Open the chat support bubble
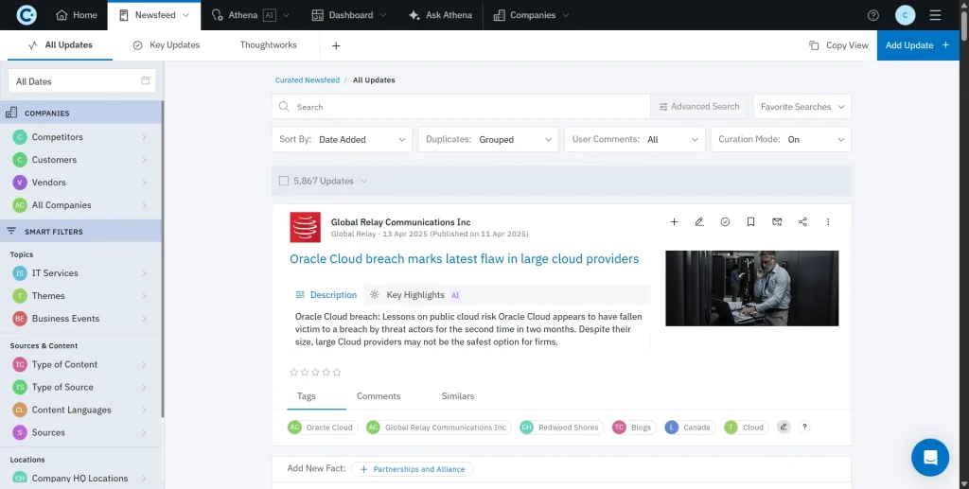 click(929, 458)
